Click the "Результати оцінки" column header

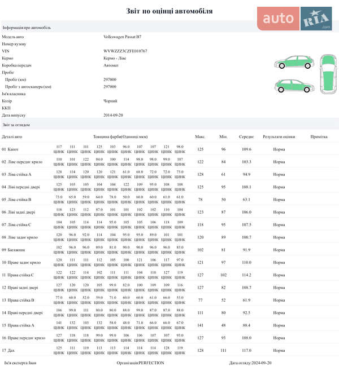pos(279,137)
